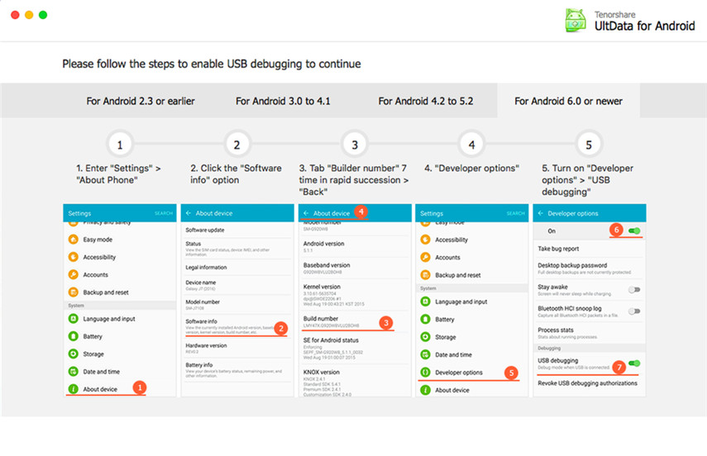Image resolution: width=707 pixels, height=456 pixels.
Task: Select the For Android 3.0 to 4.1 tab
Action: (x=283, y=101)
